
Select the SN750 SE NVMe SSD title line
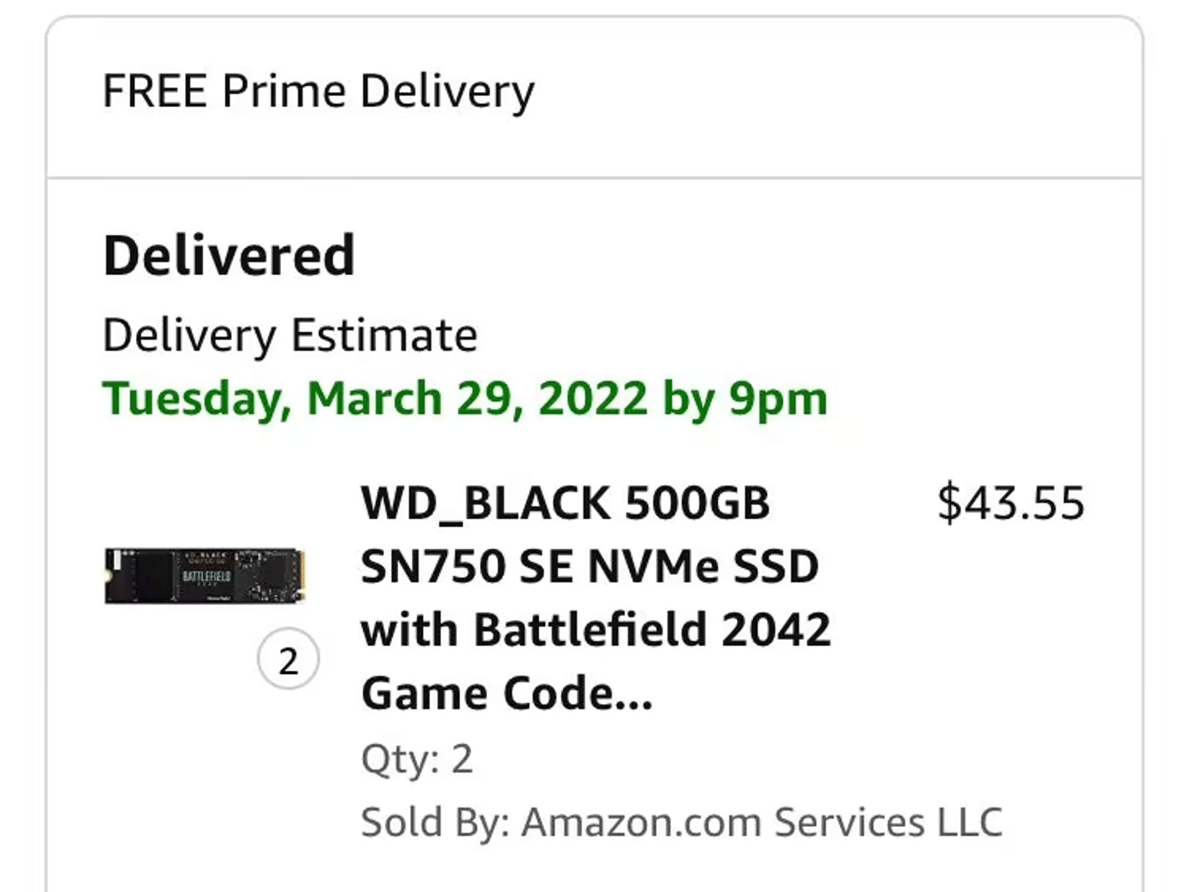pyautogui.click(x=589, y=566)
